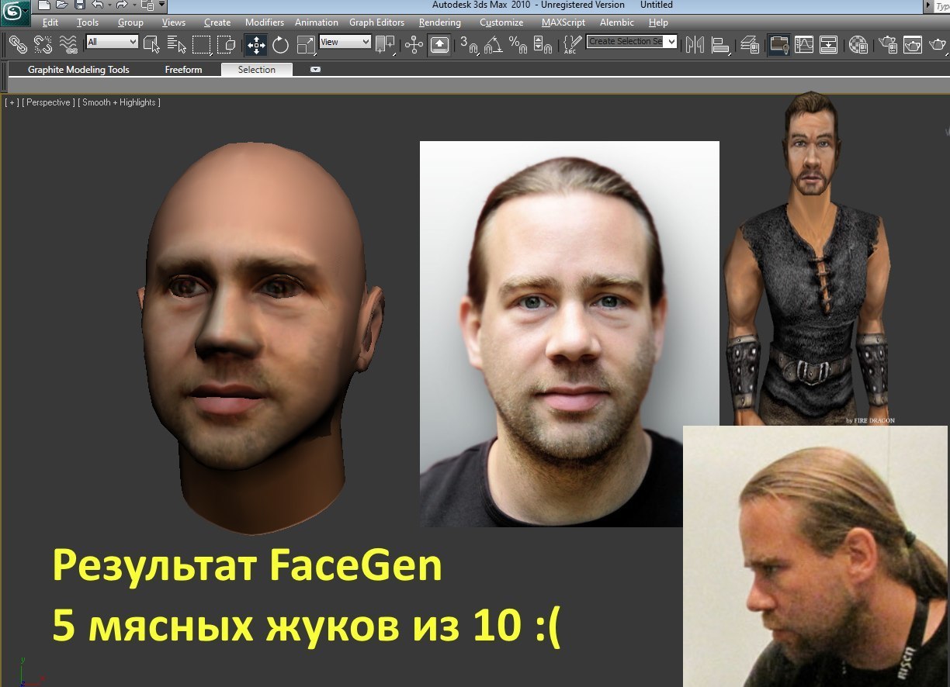Click the Bind to Space Warp icon

click(x=69, y=44)
